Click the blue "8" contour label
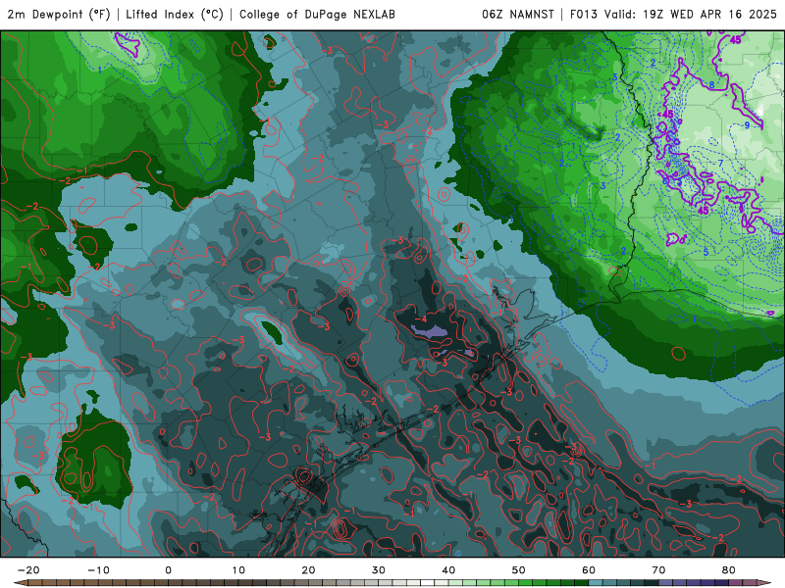 [x=711, y=85]
